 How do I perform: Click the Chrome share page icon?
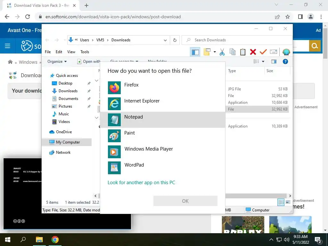pyautogui.click(x=277, y=17)
